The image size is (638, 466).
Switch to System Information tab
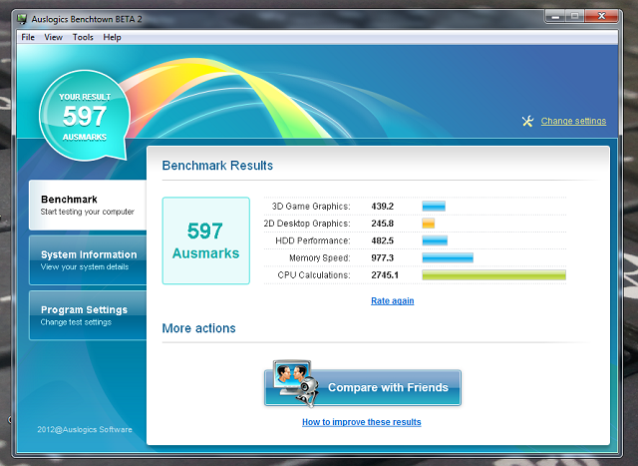click(88, 260)
